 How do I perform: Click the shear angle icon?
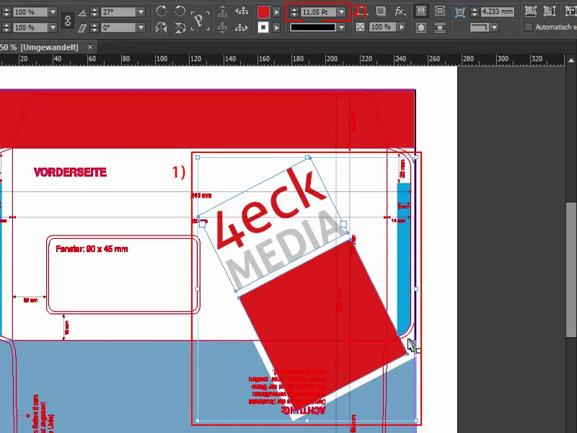pos(82,27)
